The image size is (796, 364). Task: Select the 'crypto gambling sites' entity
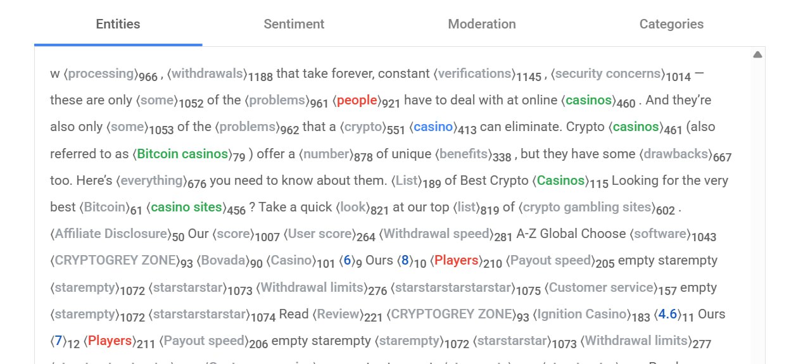[587, 207]
